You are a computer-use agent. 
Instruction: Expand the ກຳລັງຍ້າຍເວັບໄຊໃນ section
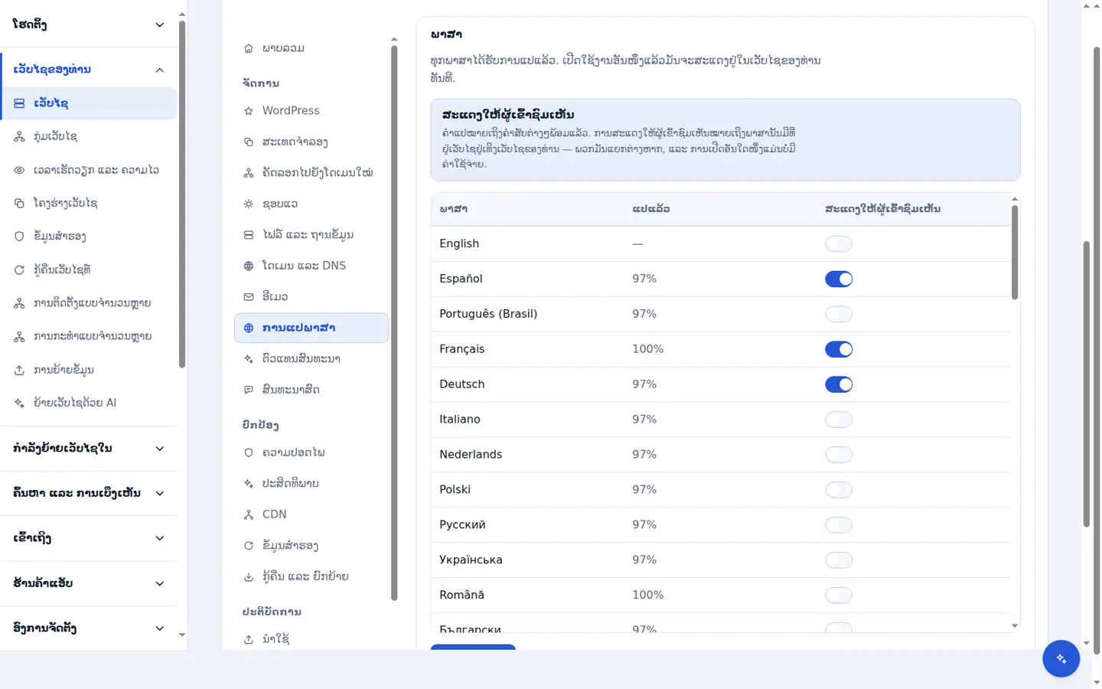point(89,449)
